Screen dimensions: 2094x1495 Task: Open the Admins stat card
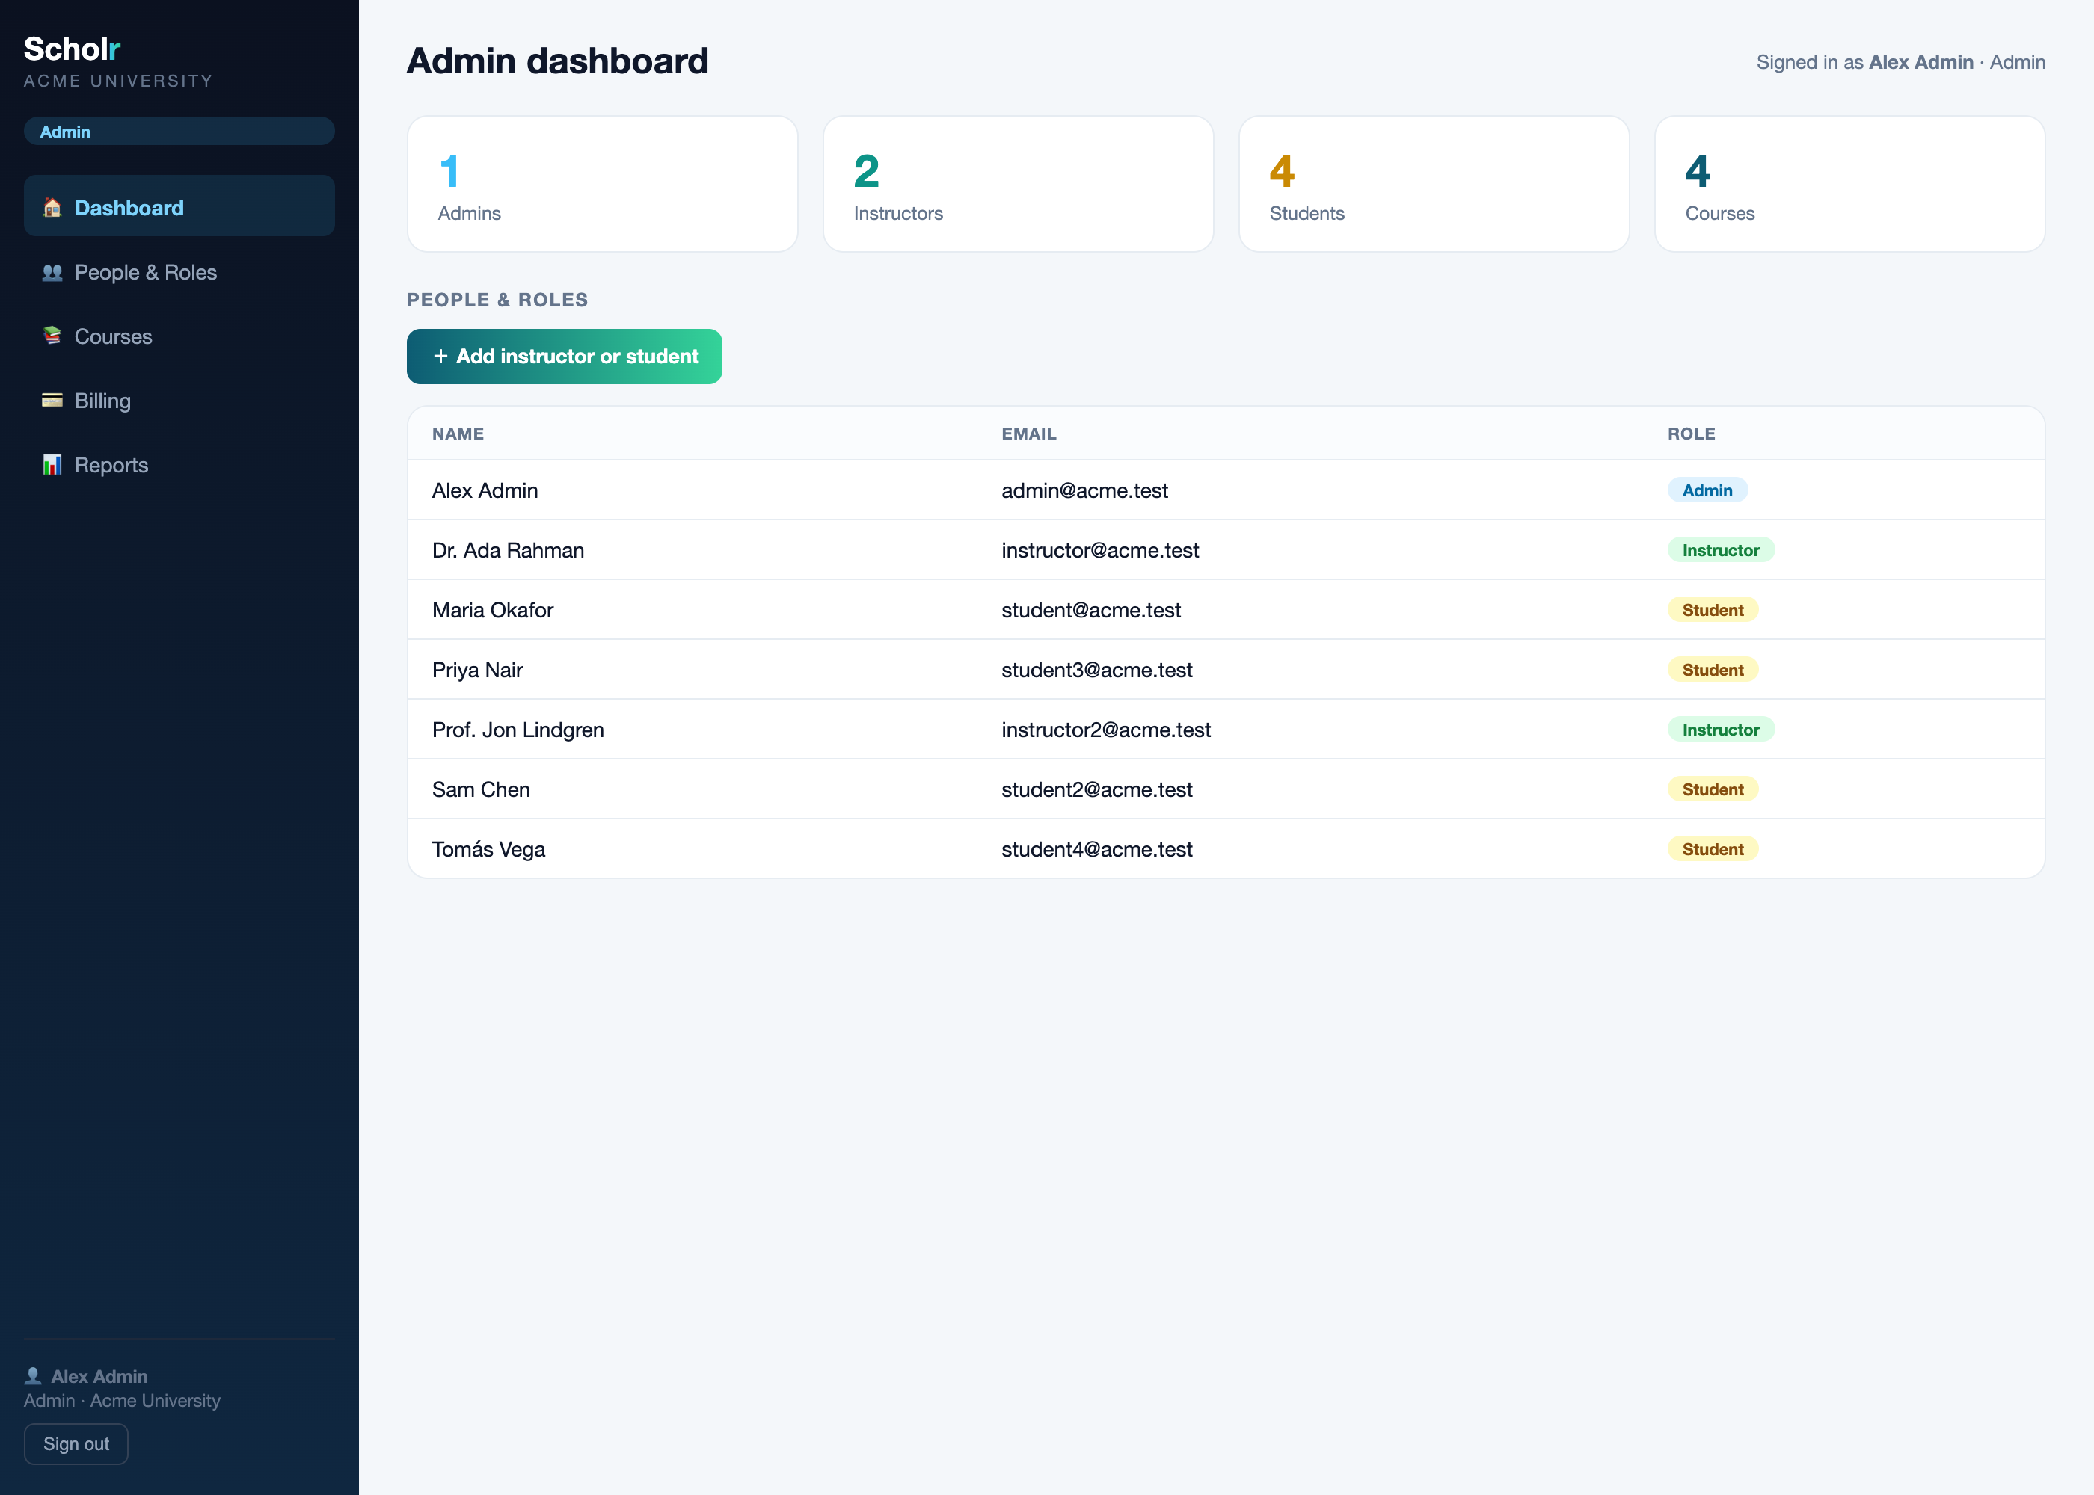602,184
